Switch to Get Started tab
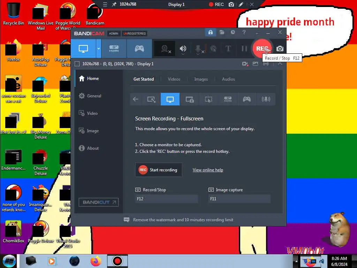357x268 pixels. coord(143,79)
